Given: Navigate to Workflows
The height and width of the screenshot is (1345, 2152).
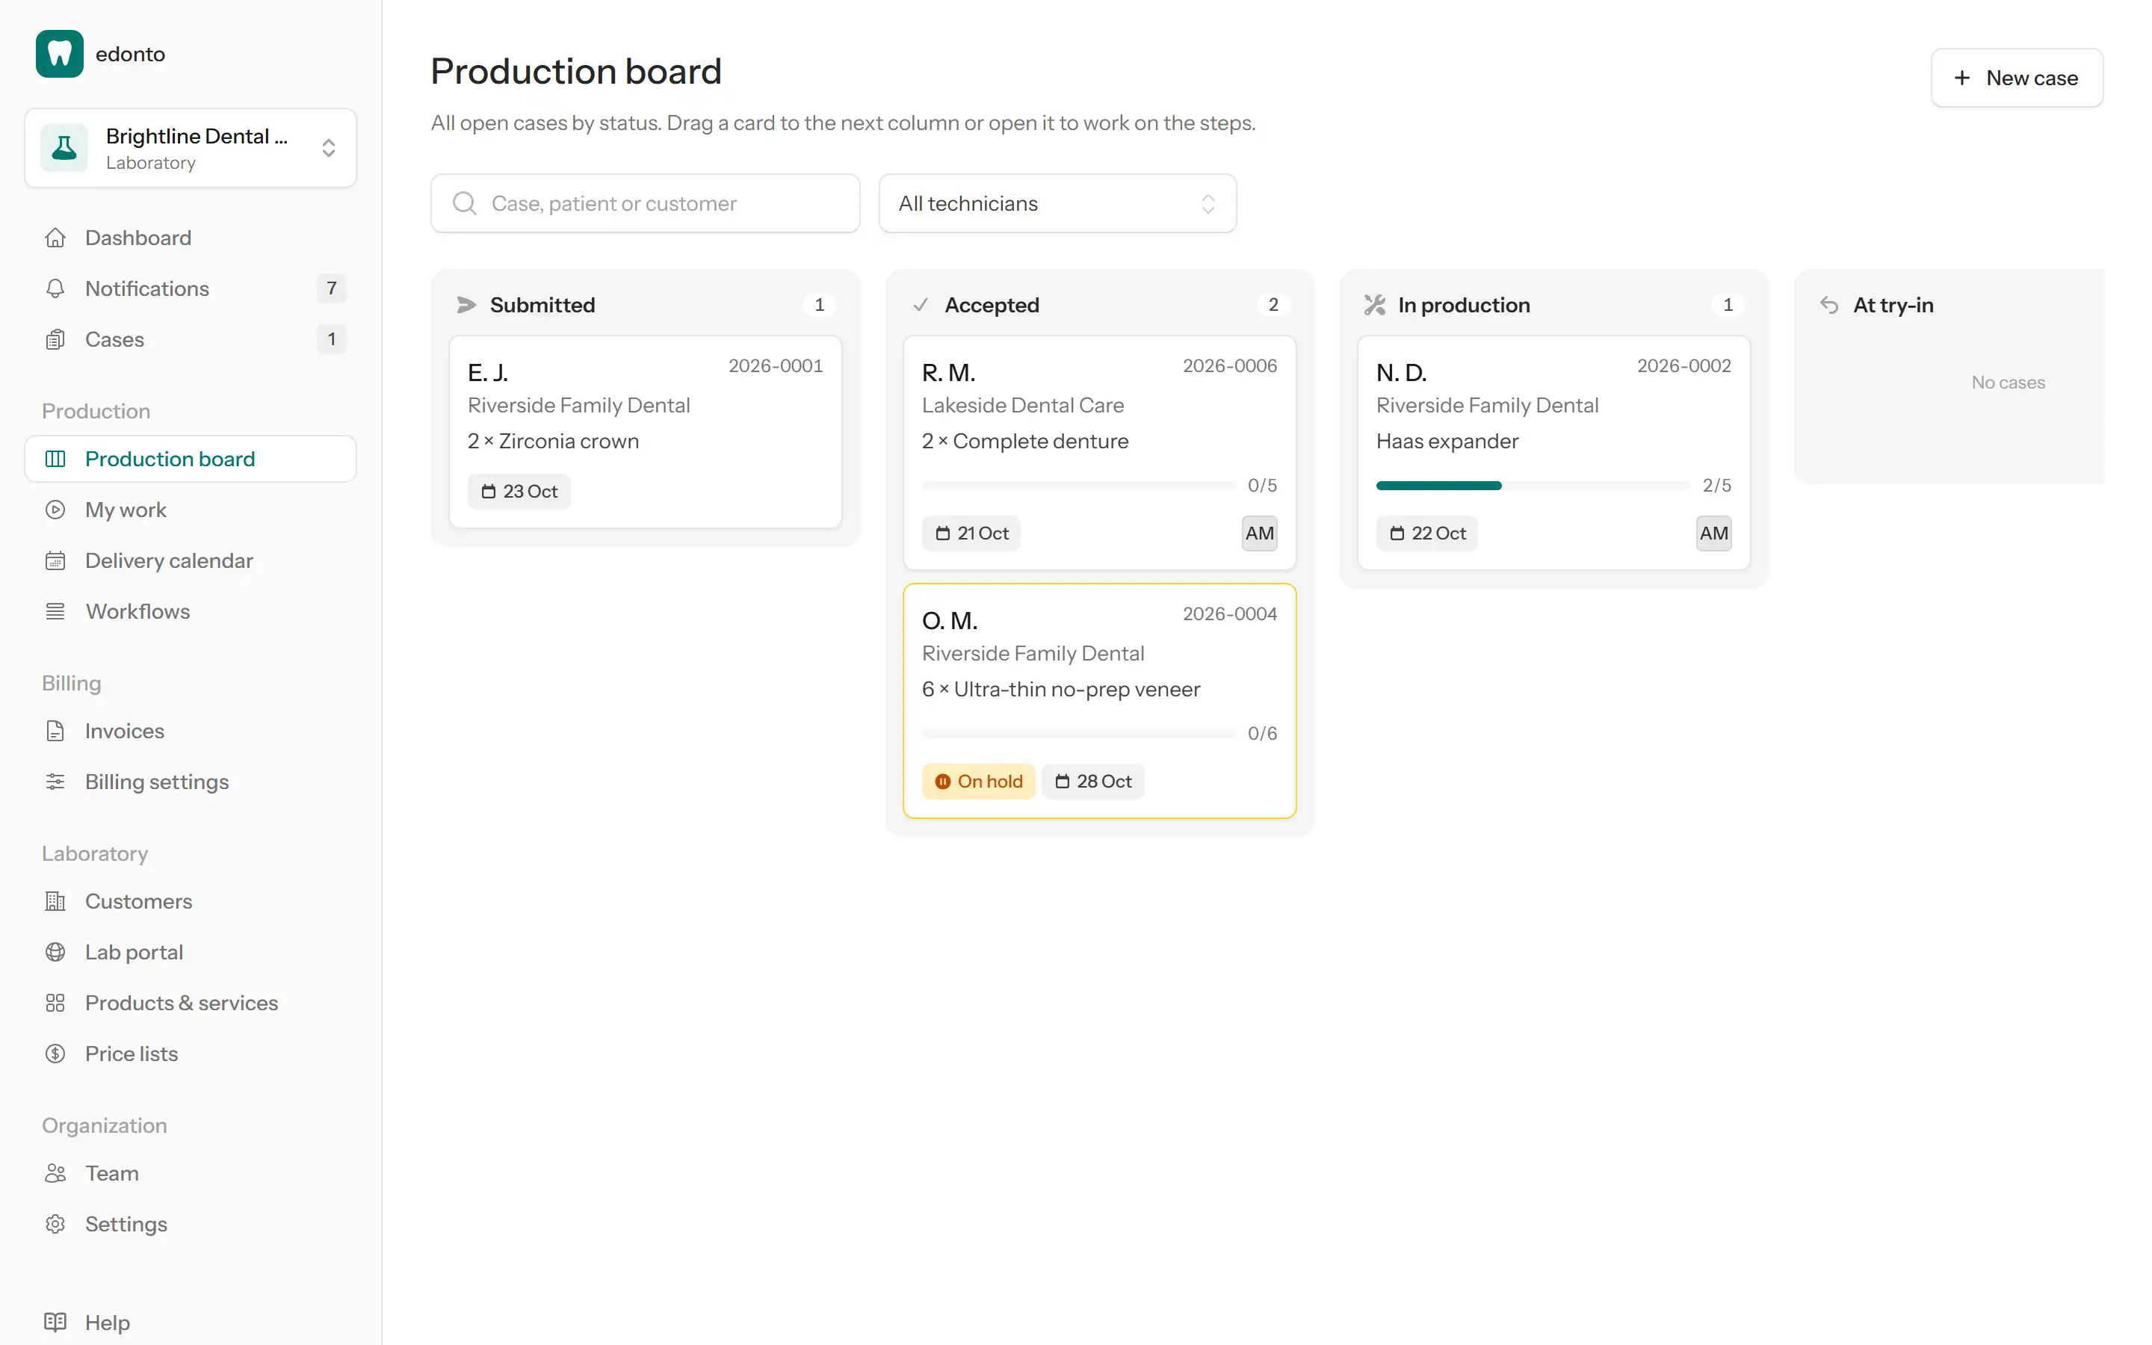Looking at the screenshot, I should 191,611.
